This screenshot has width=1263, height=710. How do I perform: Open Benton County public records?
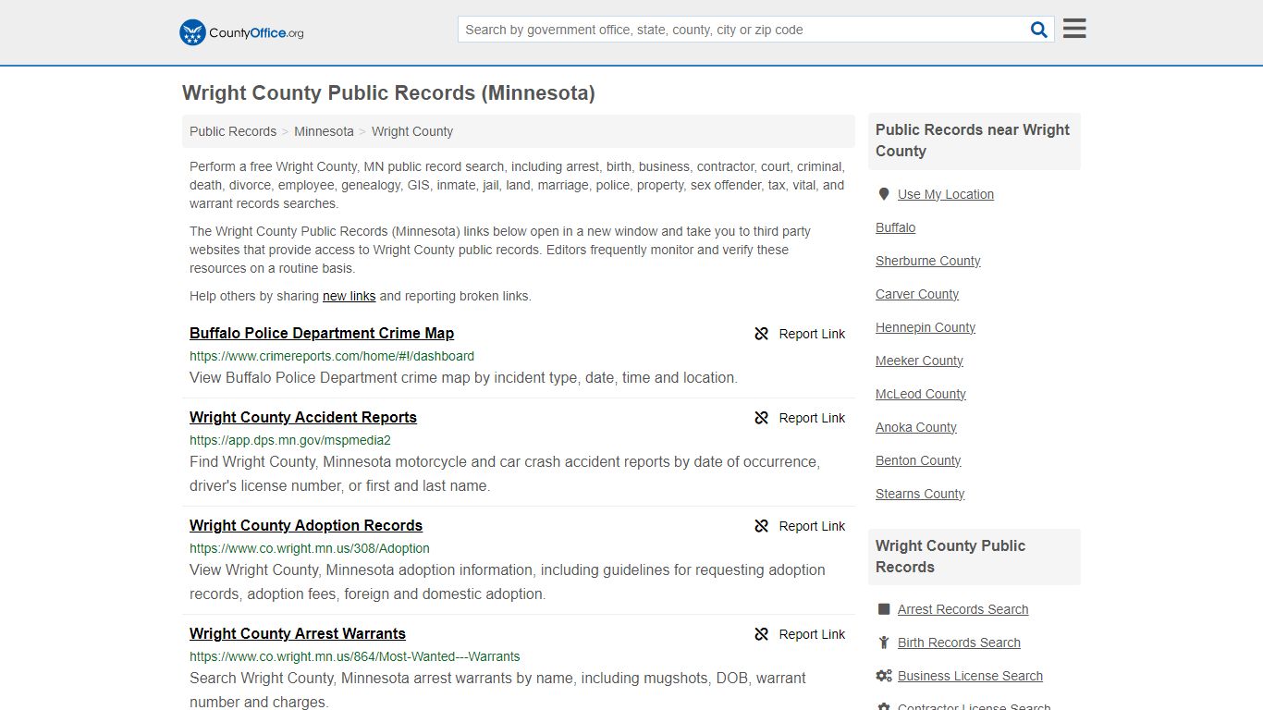[x=918, y=460]
